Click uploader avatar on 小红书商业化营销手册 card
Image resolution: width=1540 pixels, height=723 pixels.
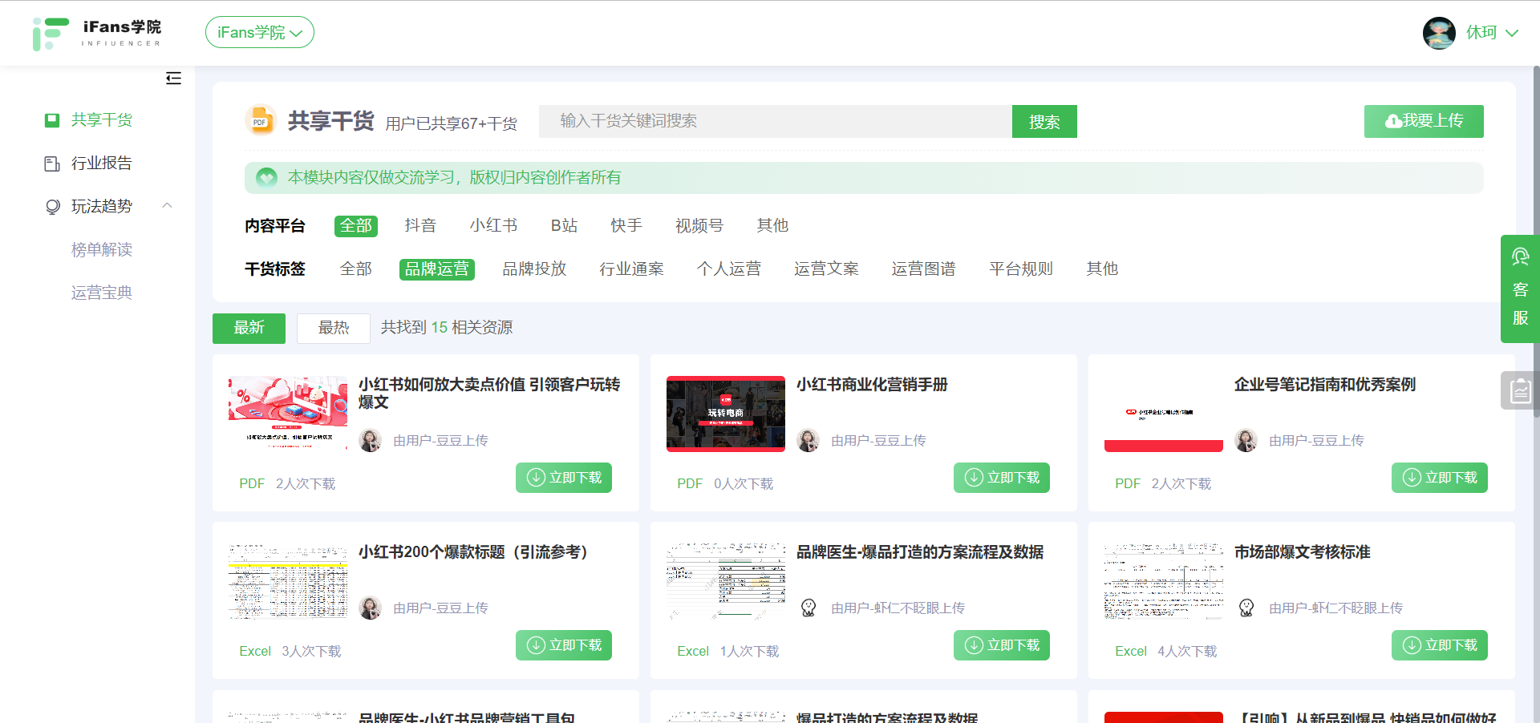(x=808, y=440)
